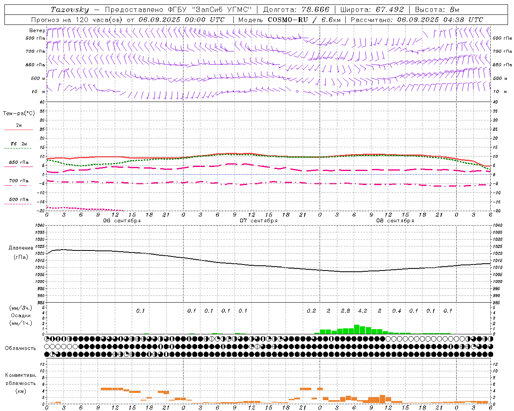Screen dimensions: 514x411
Task: Click the 2м temperature legend entry
Action: coord(18,126)
